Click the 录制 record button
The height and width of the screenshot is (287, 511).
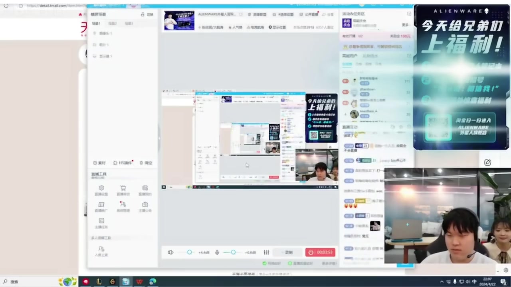coord(289,252)
